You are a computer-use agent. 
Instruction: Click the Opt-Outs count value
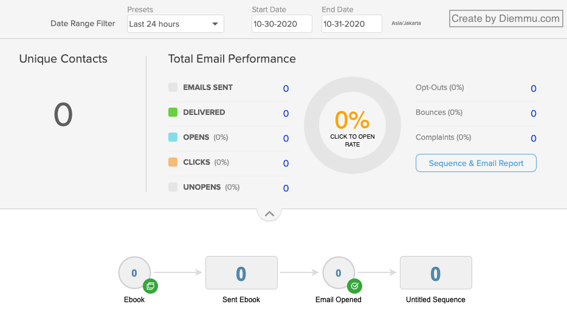click(x=534, y=89)
